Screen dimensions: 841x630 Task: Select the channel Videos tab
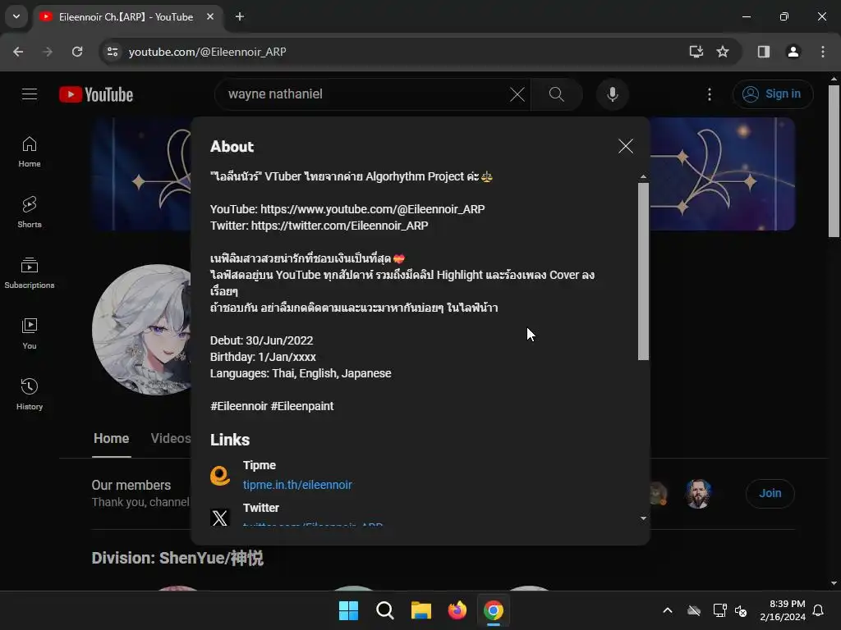[171, 438]
